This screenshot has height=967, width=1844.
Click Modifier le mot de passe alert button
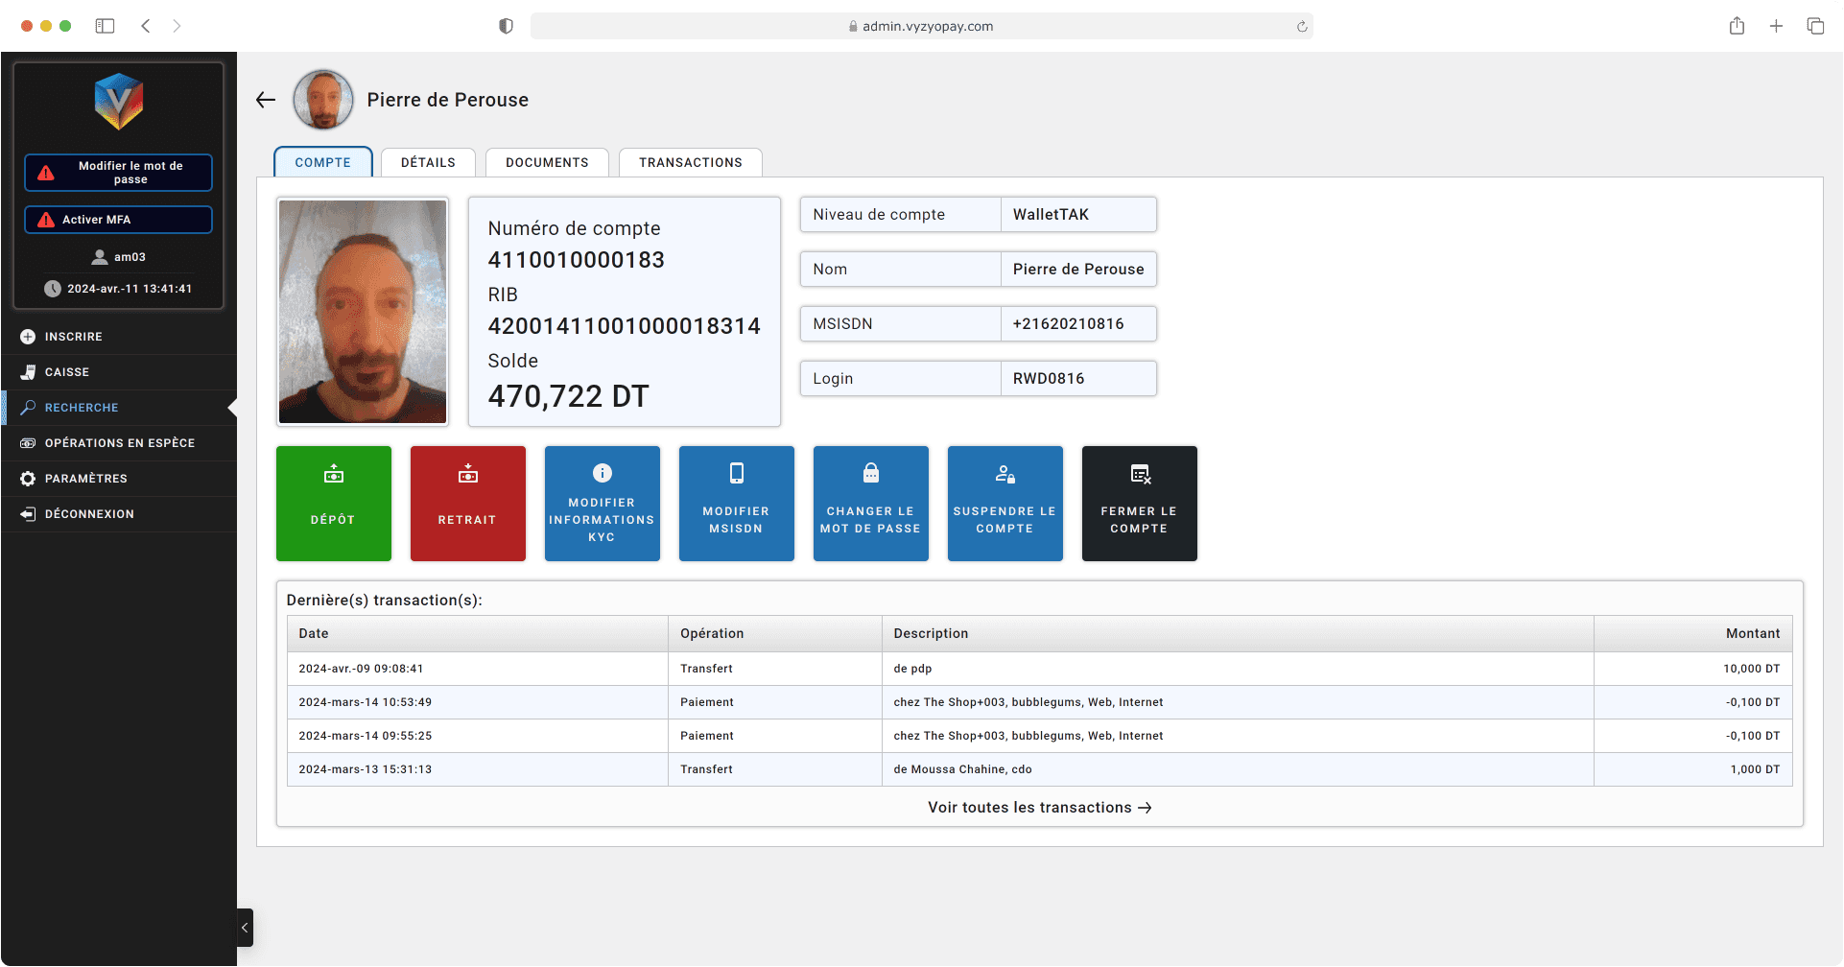(118, 173)
